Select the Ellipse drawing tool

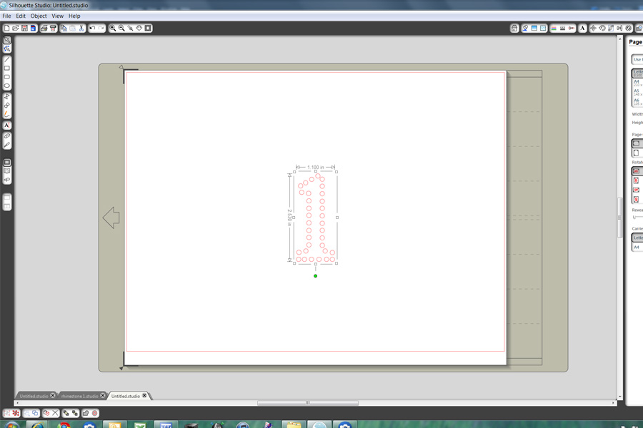[7, 86]
